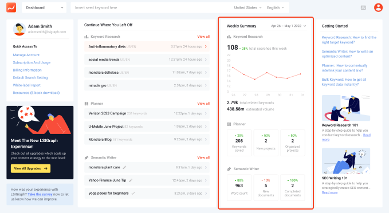The image size is (389, 213).
Task: Open Billing Information link
Action: [27, 70]
